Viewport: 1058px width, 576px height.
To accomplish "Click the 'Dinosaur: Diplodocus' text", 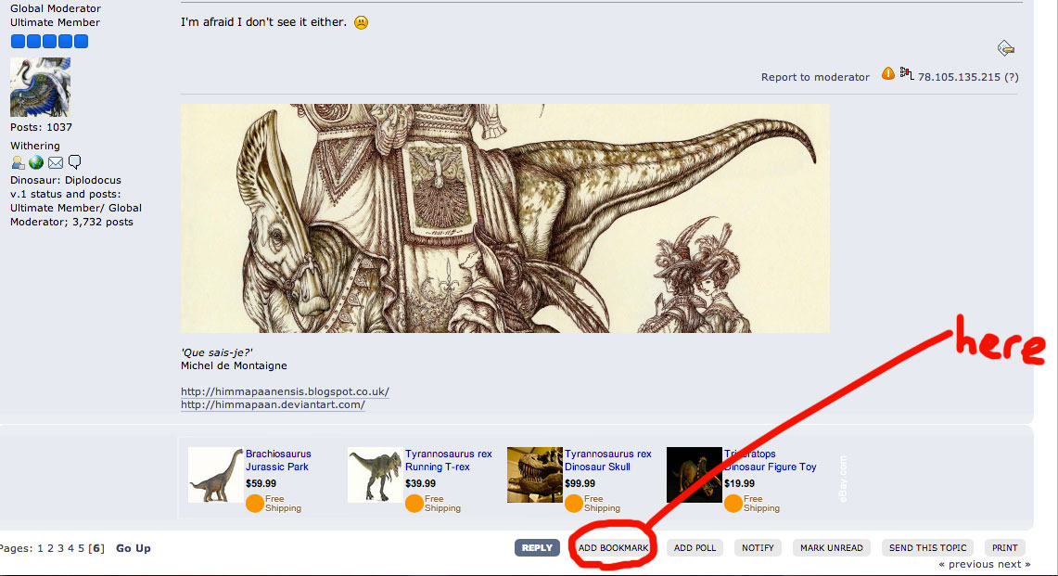I will pos(66,180).
